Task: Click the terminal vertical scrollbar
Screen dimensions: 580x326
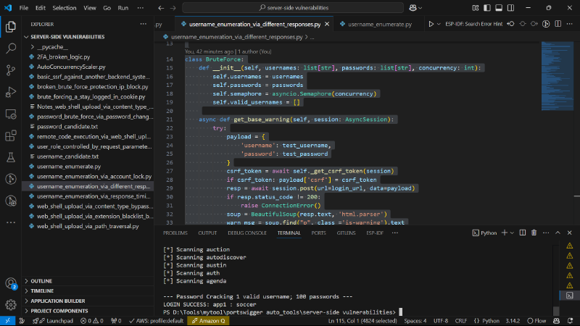Action: click(x=555, y=311)
